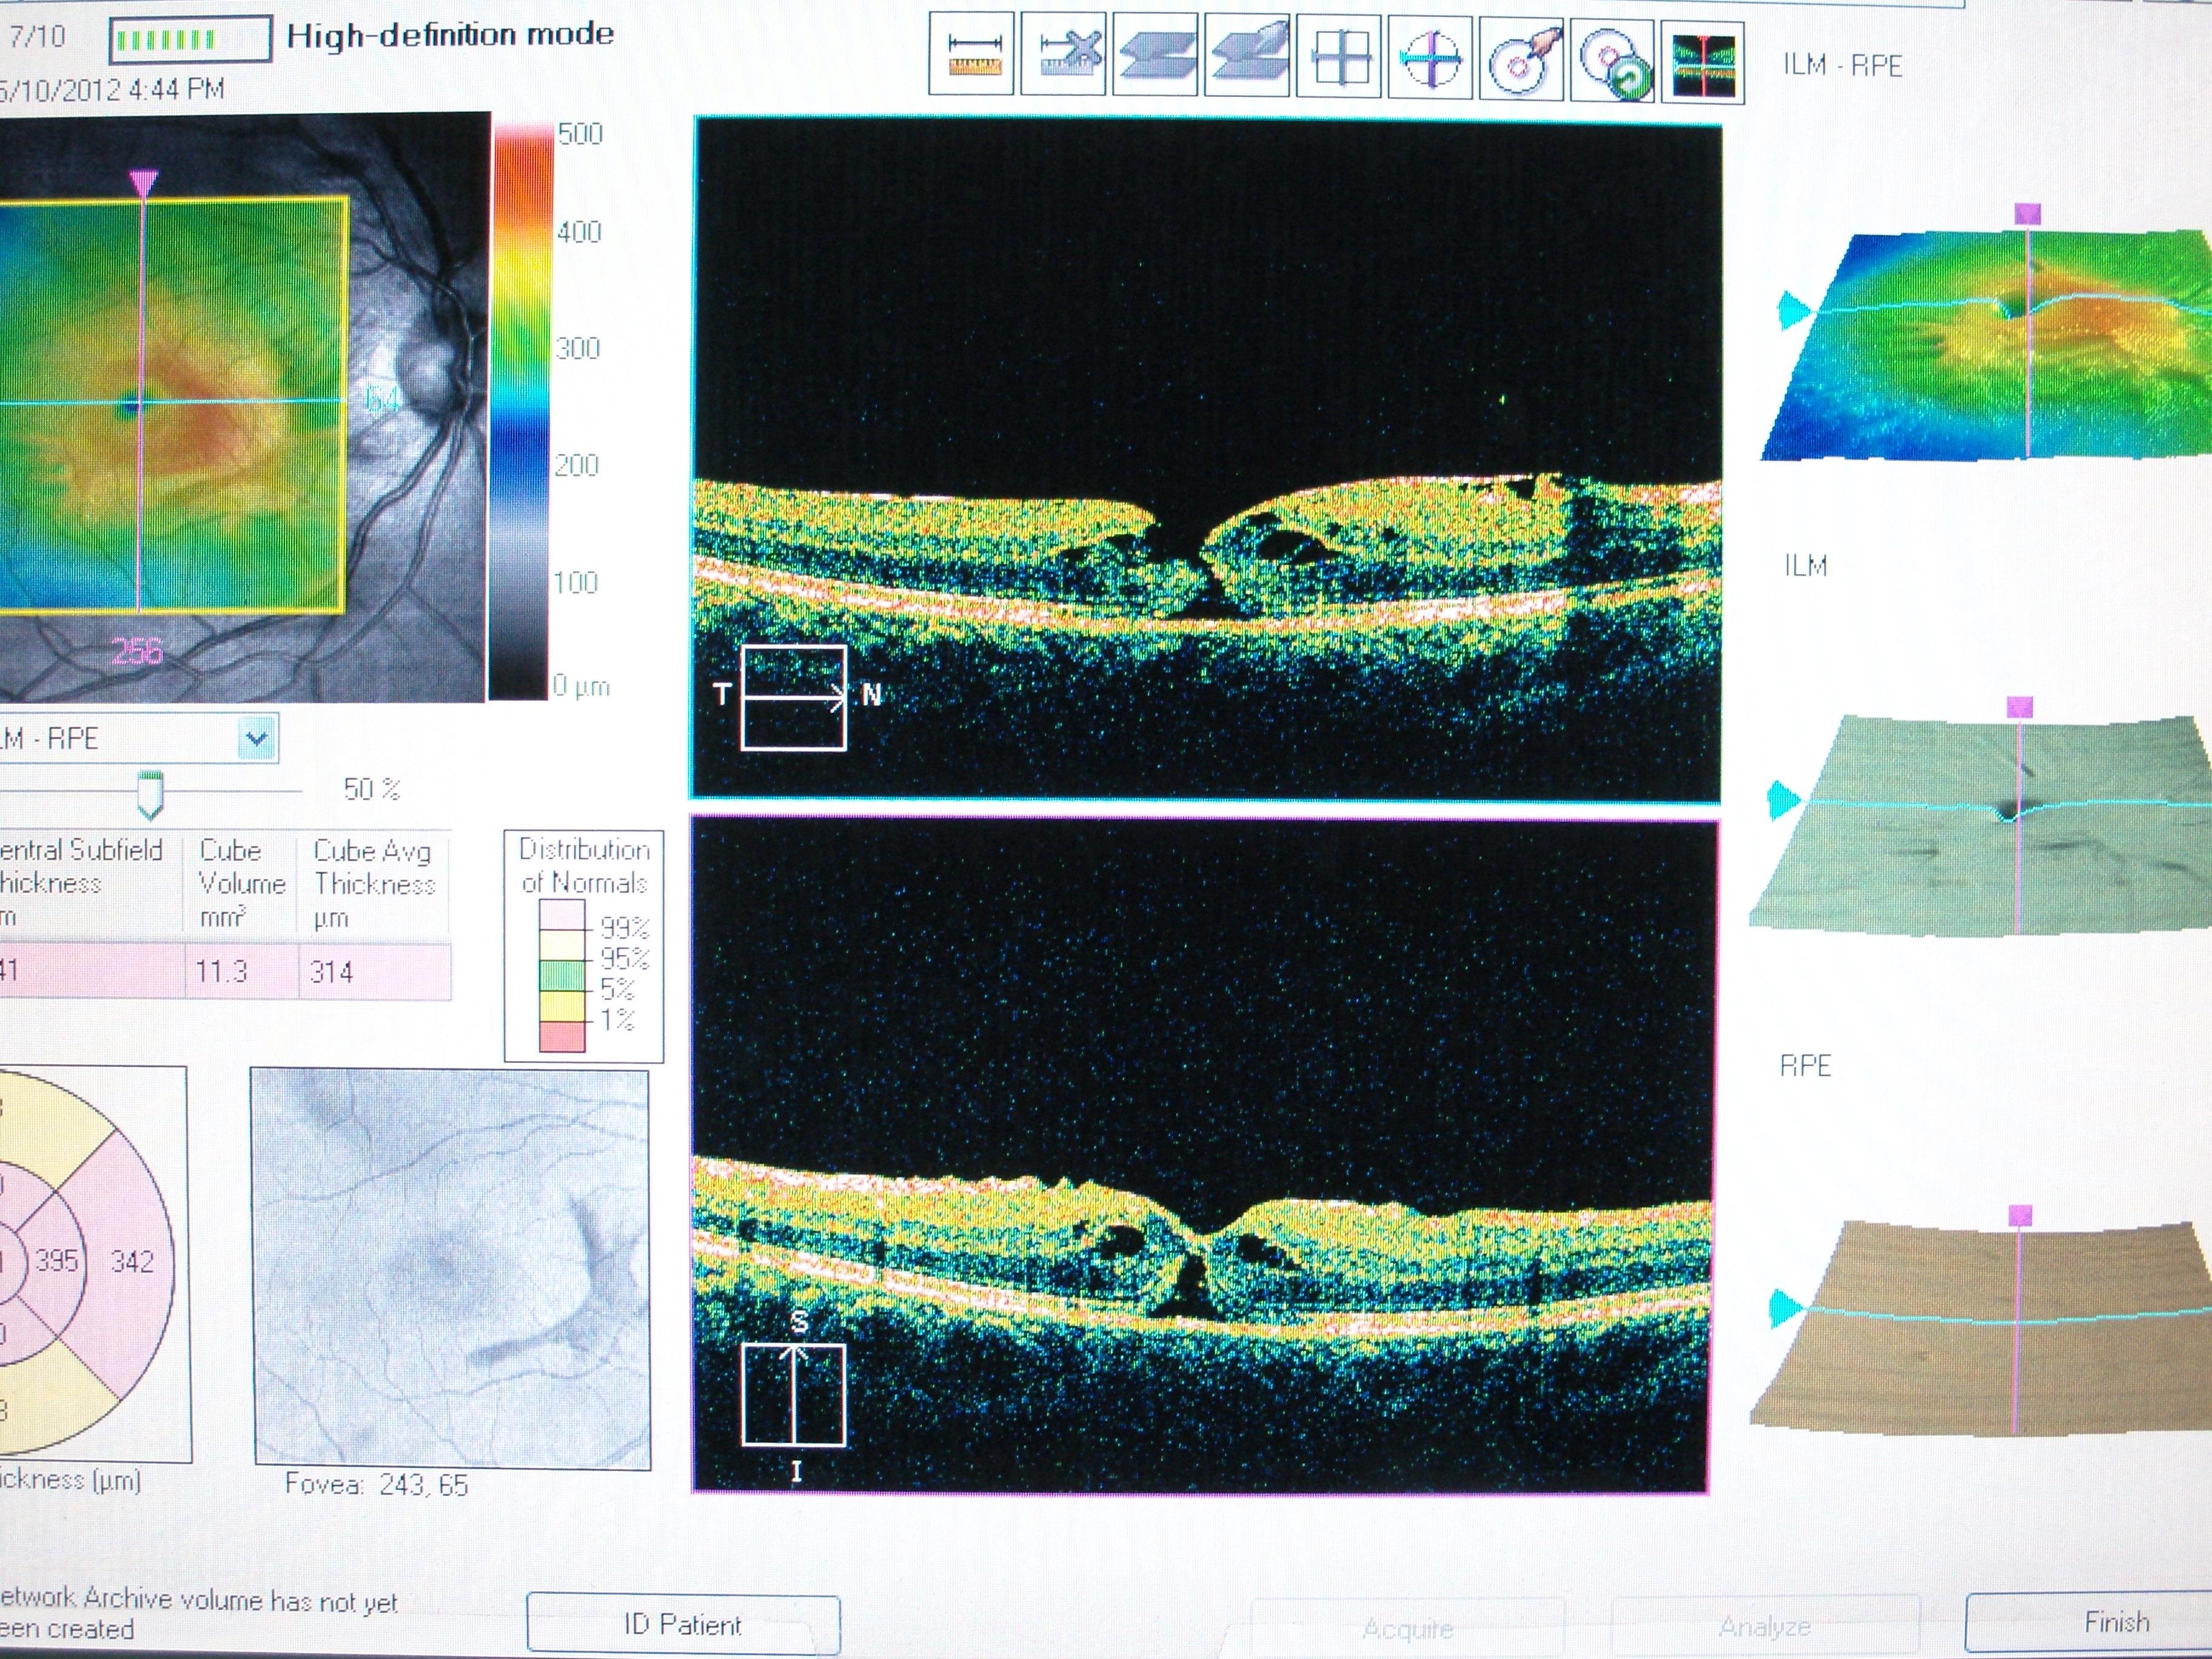Click the pink marker atop ILM-RPE 3D map

(x=2027, y=214)
